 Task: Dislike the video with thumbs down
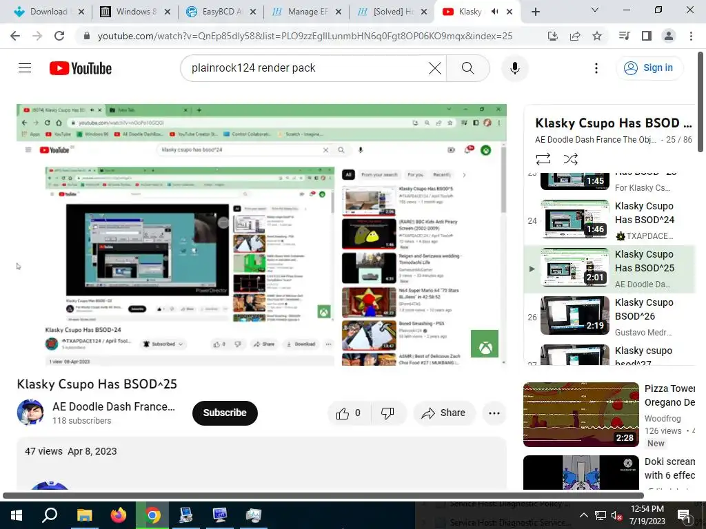[x=387, y=413]
